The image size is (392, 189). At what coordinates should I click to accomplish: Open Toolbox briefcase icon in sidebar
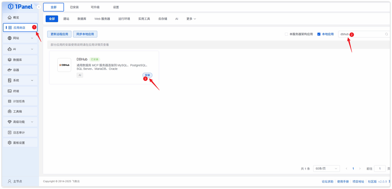point(9,111)
